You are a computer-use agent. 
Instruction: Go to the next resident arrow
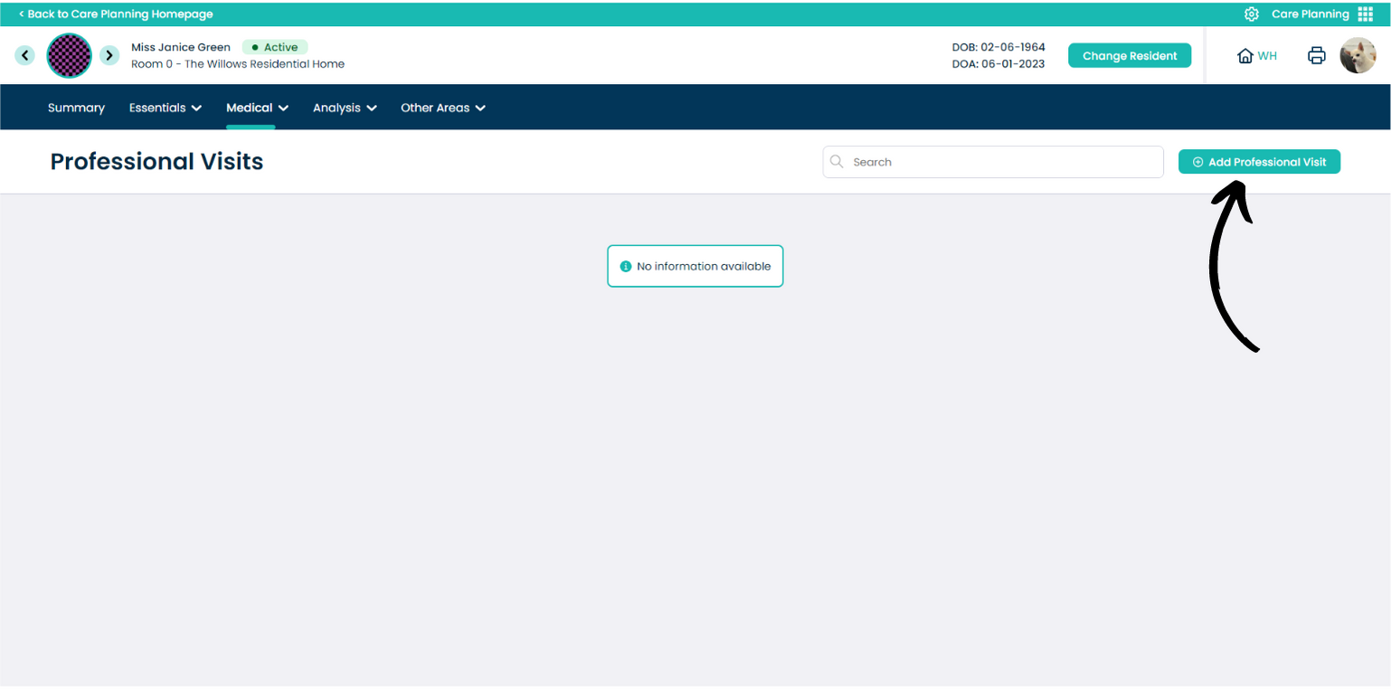tap(109, 55)
